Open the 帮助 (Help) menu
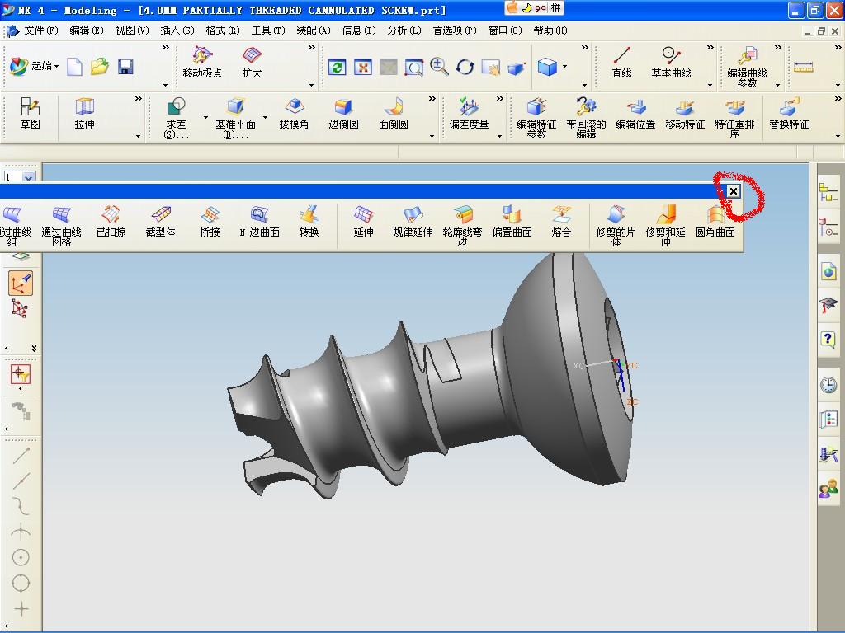 (550, 30)
